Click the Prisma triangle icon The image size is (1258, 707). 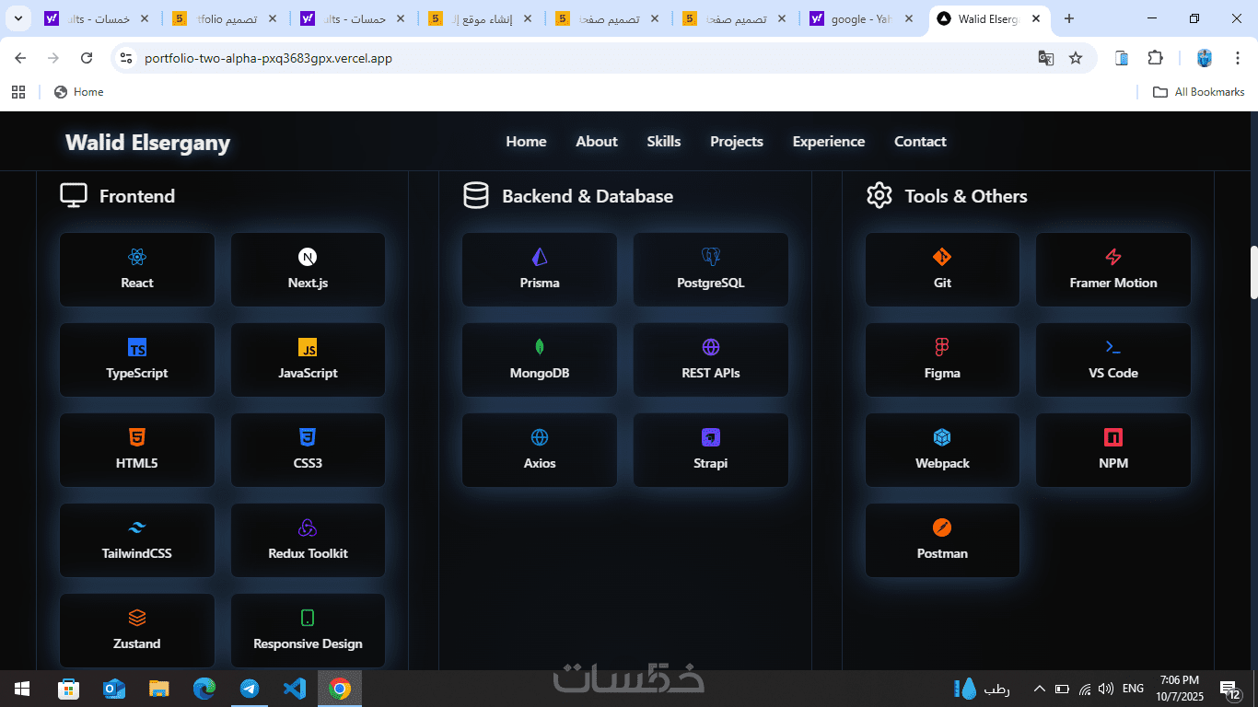coord(540,257)
